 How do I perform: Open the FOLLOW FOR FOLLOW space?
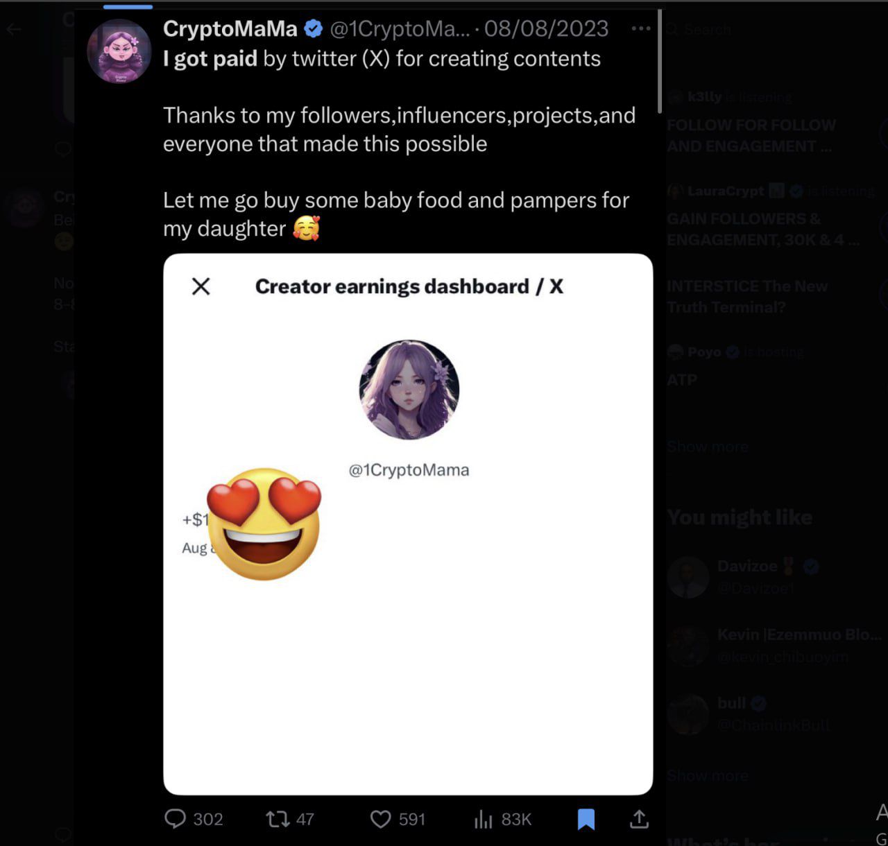(751, 135)
